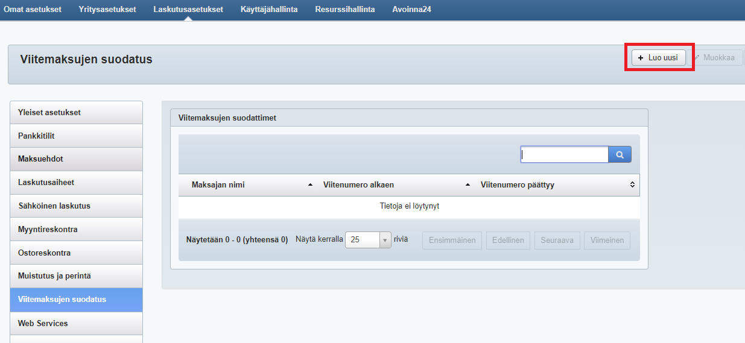
Task: Sort by Viitenumero alkaen column arrow
Action: click(468, 185)
